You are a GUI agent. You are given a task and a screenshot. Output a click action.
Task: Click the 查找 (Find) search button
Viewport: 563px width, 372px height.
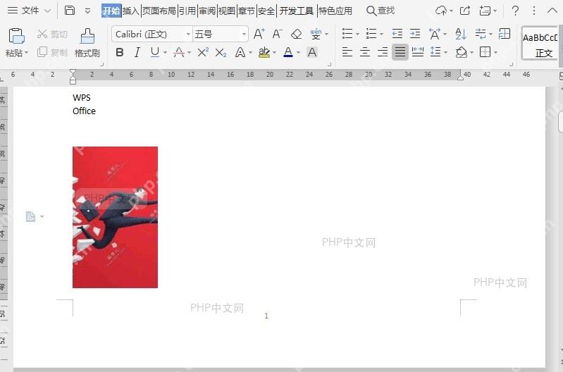coord(381,11)
